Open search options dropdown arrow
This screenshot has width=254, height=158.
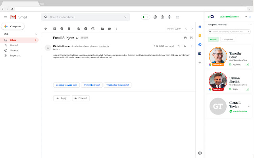click(125, 17)
